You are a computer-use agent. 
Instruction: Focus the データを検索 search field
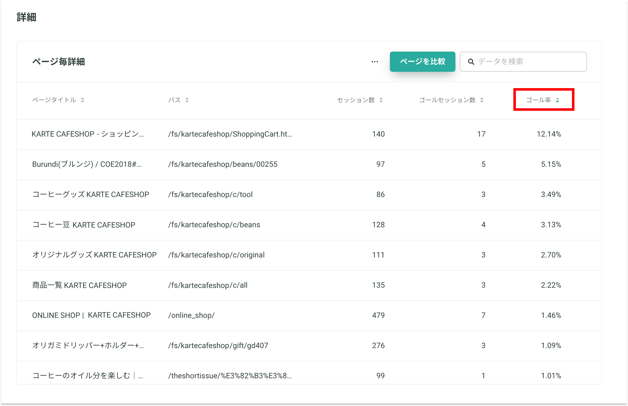point(523,62)
